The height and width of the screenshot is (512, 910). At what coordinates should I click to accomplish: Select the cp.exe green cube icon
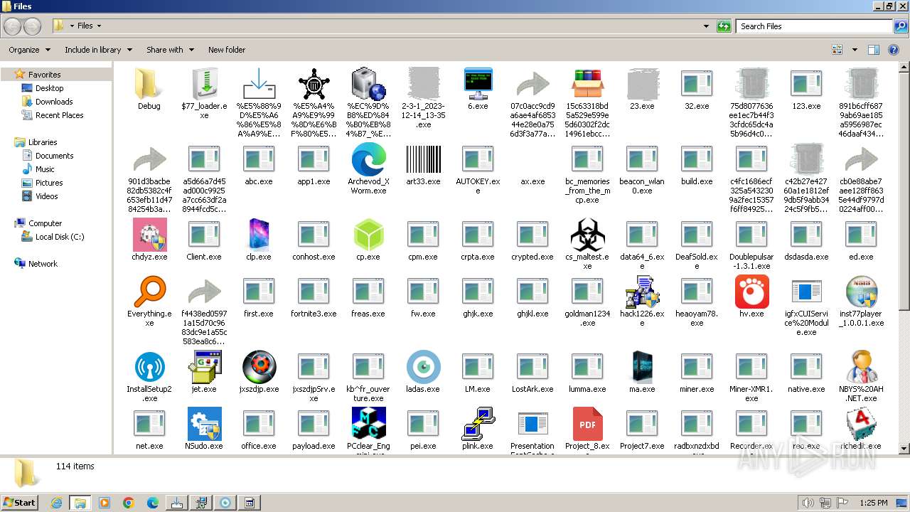(x=368, y=235)
